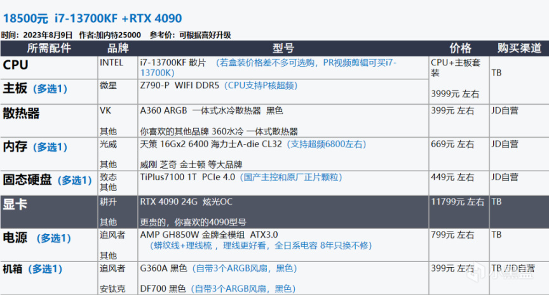Click '天策 16Gx2 6400 海力士A-die CL32'
549x295 pixels.
click(x=211, y=144)
